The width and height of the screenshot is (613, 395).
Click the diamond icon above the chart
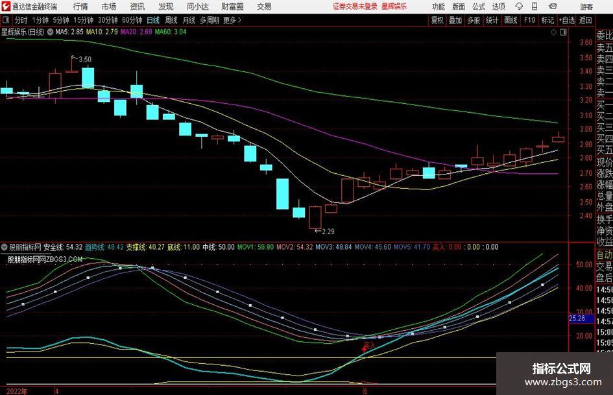tap(553, 32)
